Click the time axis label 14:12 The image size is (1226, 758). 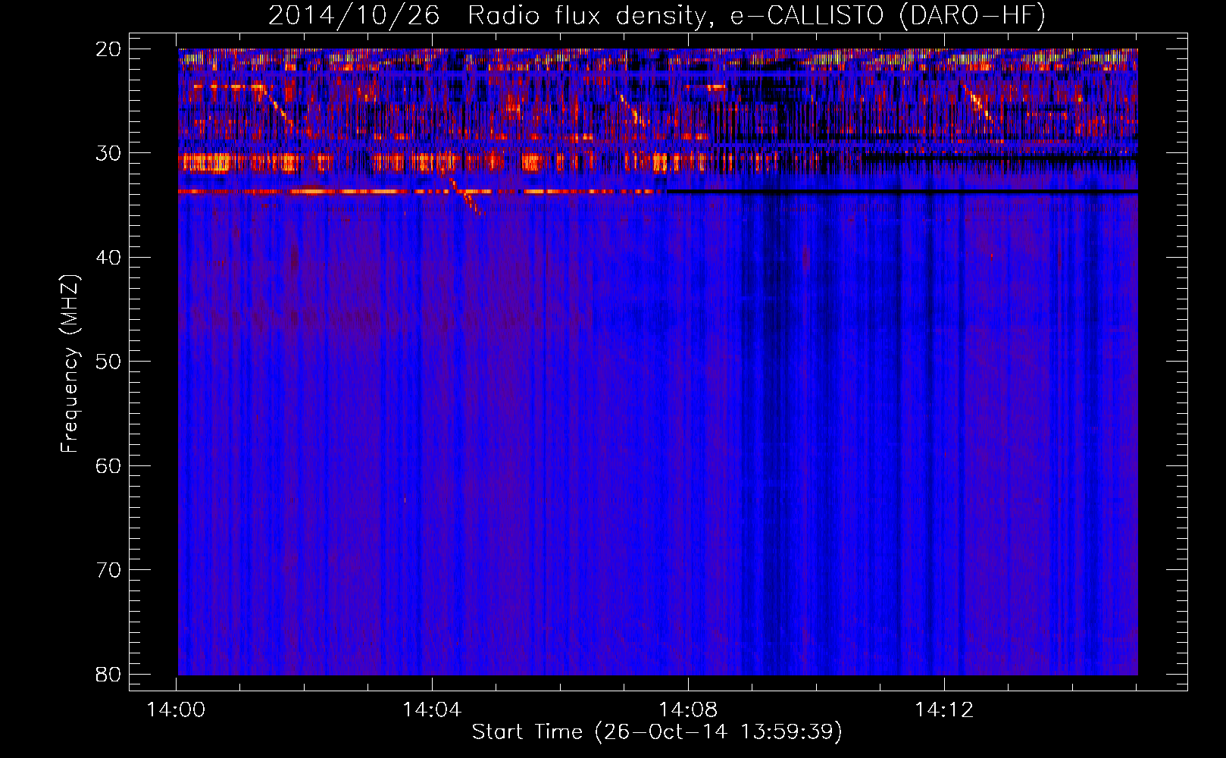click(x=944, y=709)
